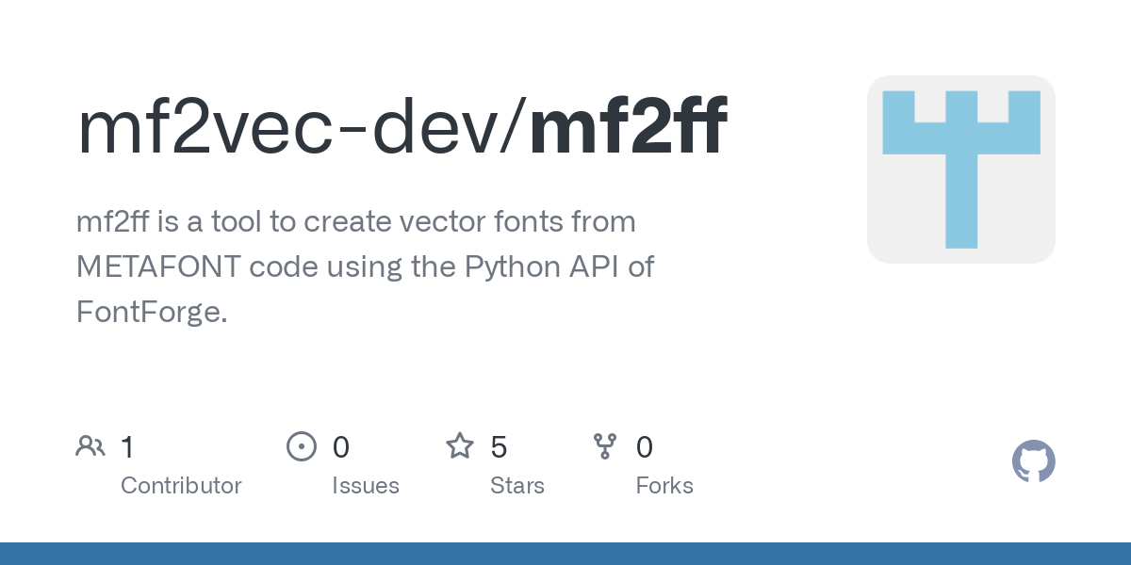Click the Contributors people icon
This screenshot has height=565, width=1131.
[x=90, y=446]
